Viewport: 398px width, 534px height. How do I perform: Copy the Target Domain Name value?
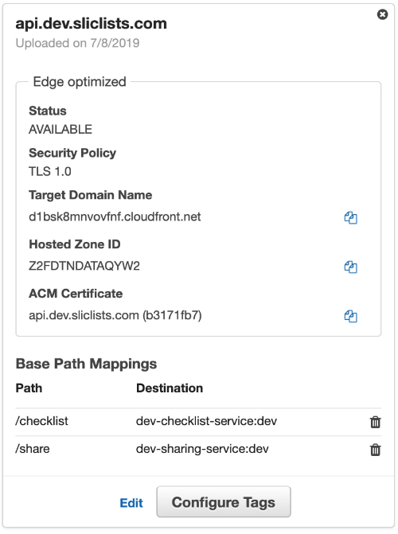click(x=350, y=217)
